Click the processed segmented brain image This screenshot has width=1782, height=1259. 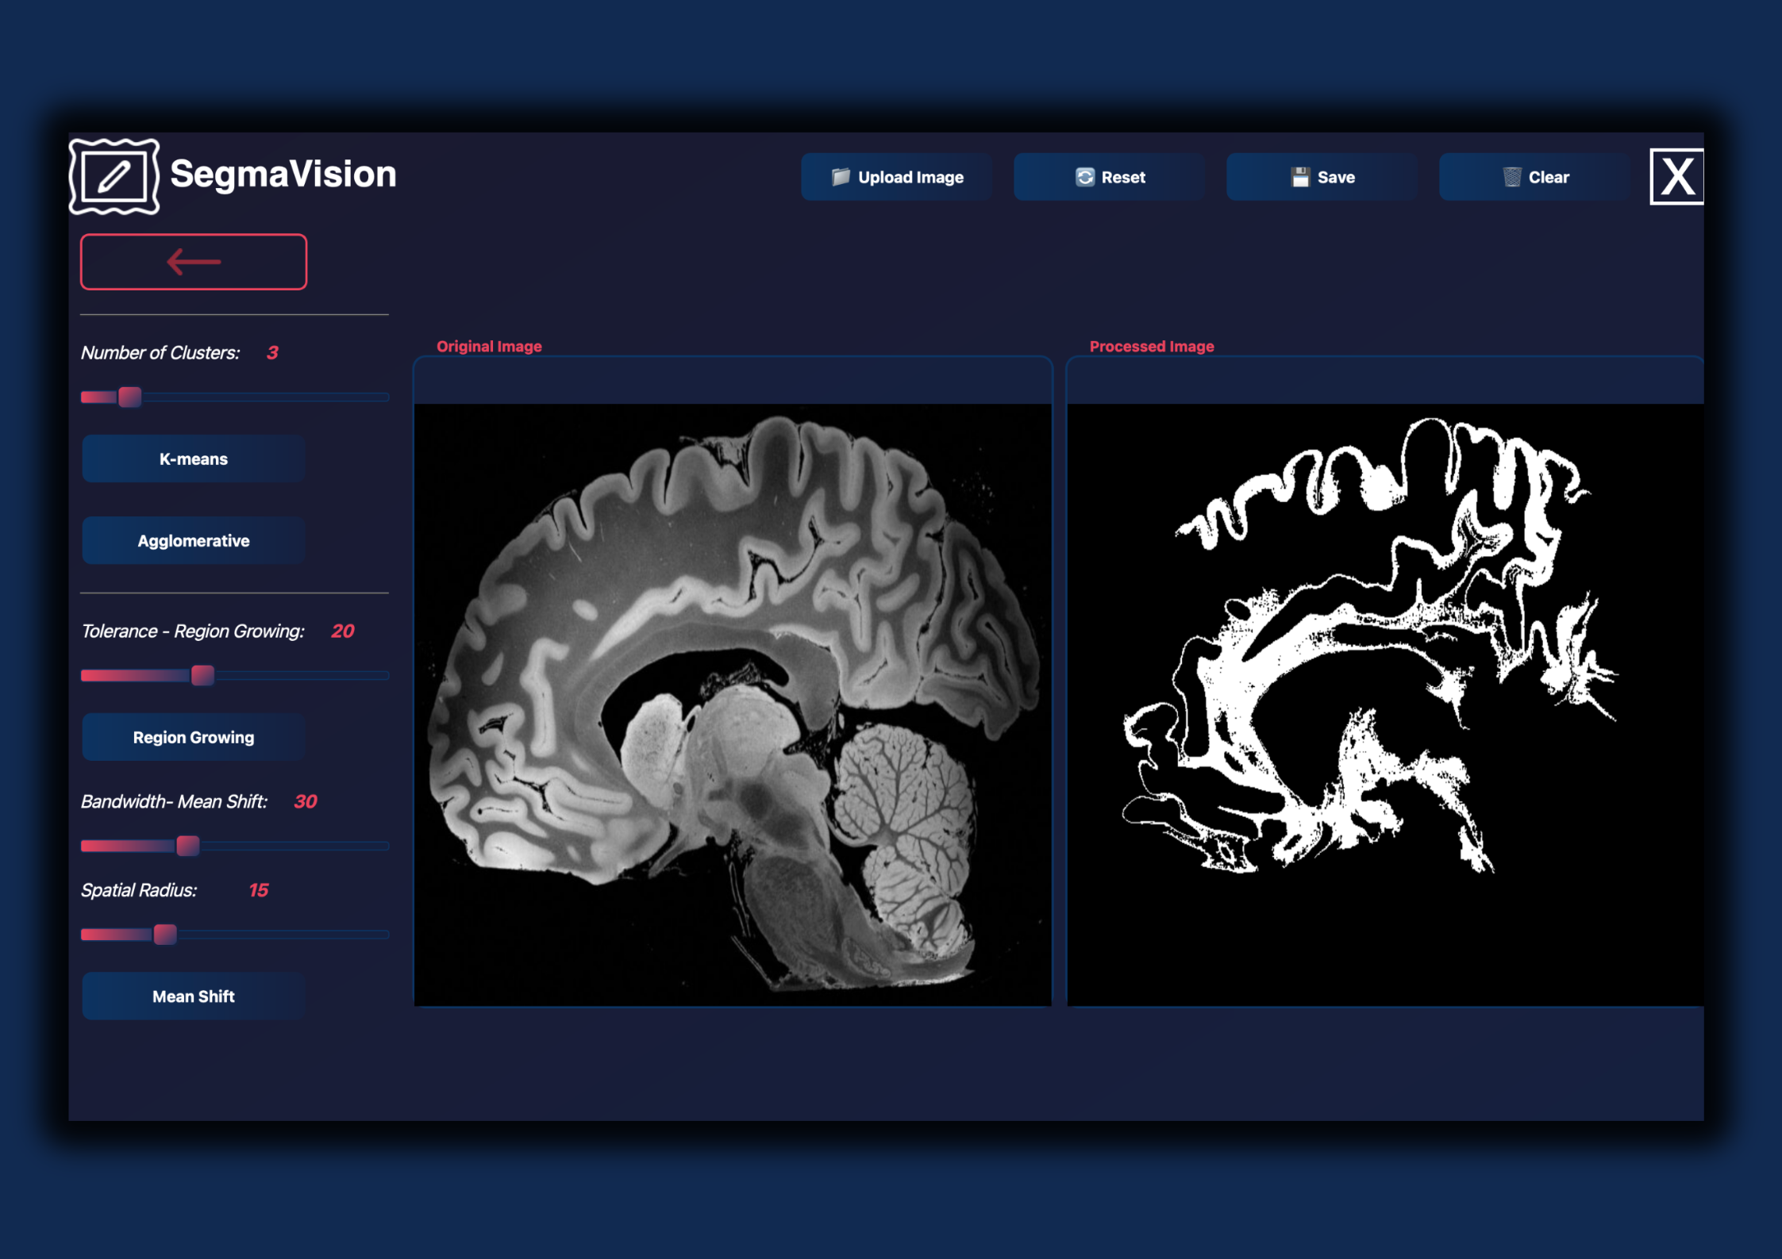1384,704
